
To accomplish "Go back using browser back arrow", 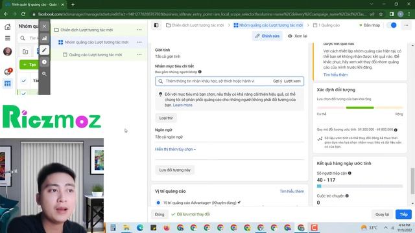I will click(6, 14).
